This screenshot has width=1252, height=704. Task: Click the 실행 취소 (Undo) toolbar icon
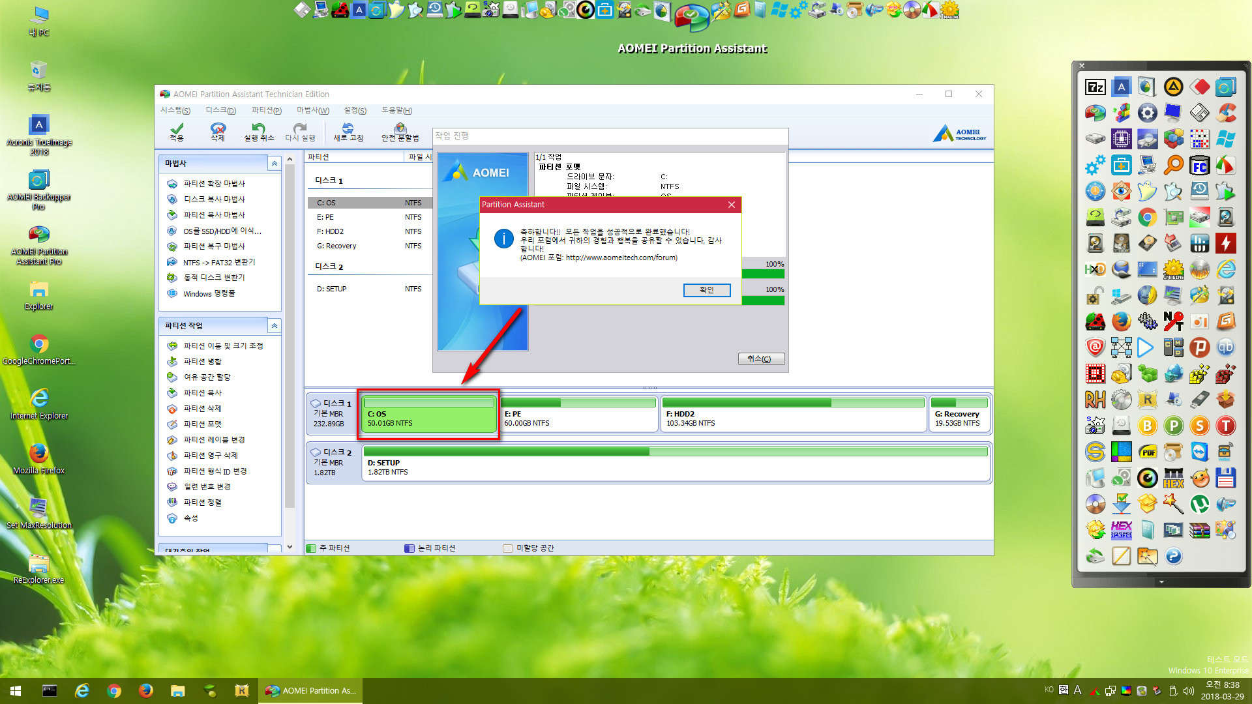(259, 132)
